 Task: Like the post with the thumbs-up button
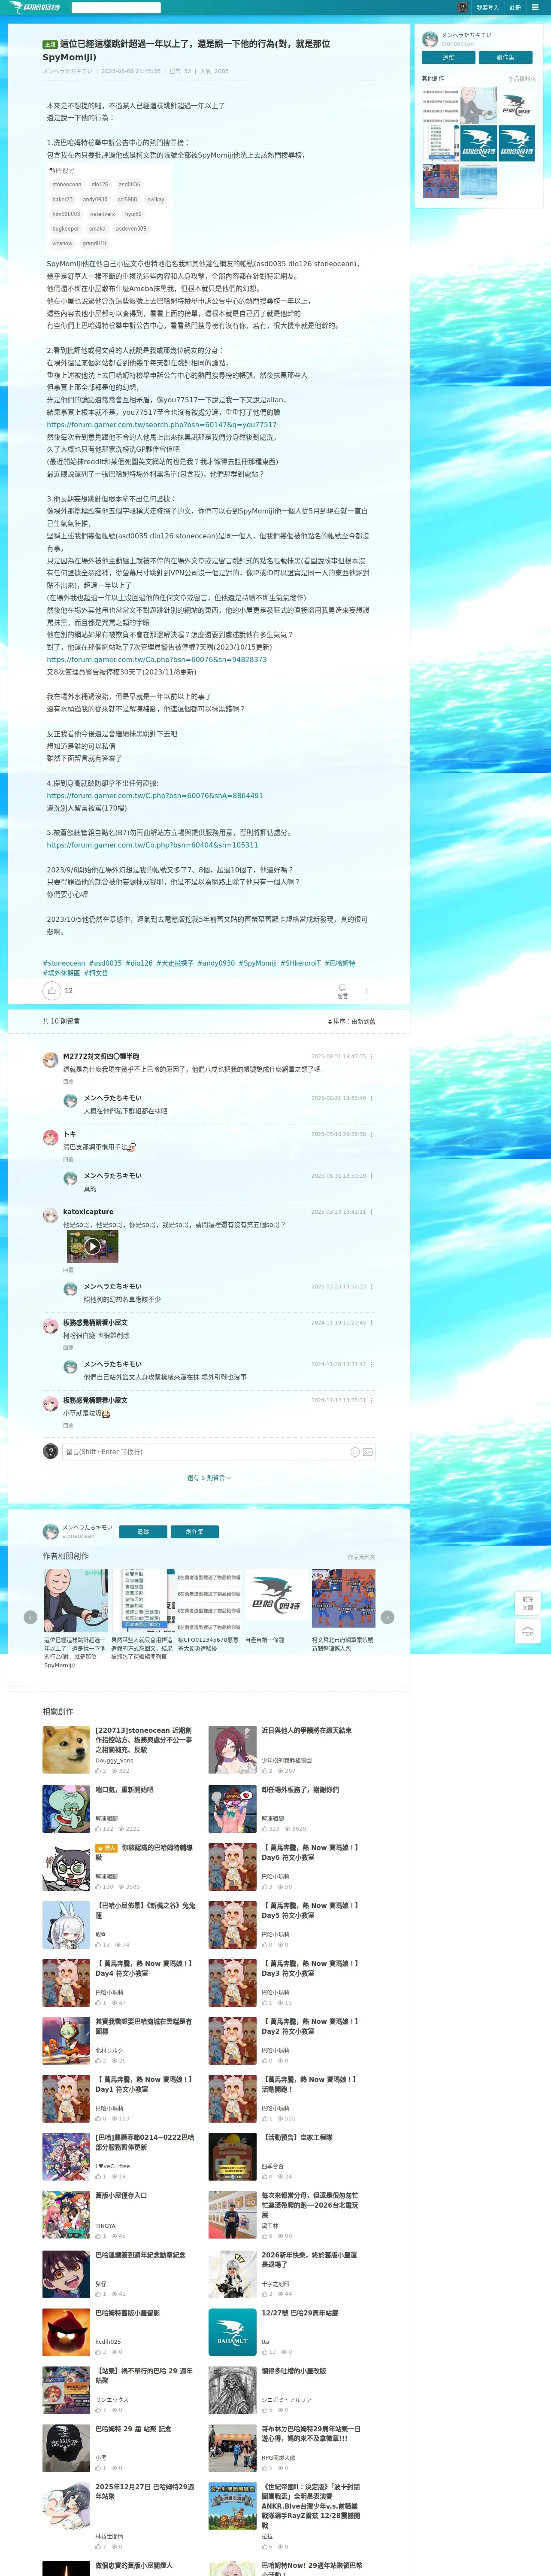[52, 990]
